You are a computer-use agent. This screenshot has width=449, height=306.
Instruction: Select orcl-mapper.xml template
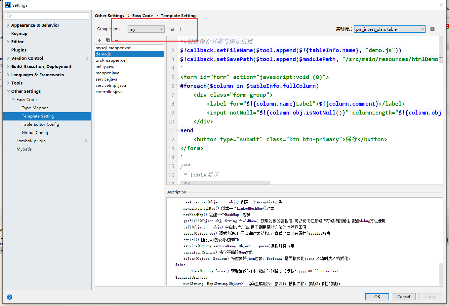pyautogui.click(x=129, y=60)
